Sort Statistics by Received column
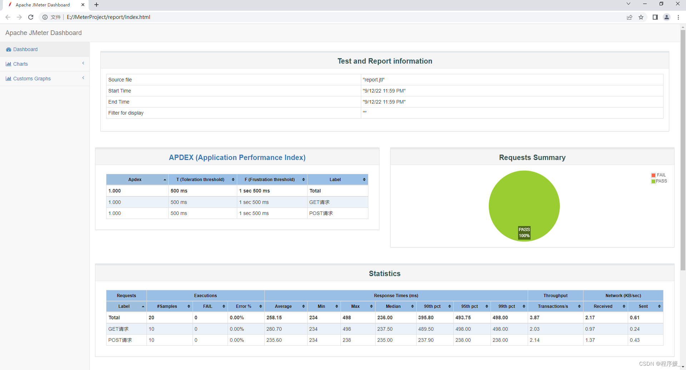This screenshot has width=686, height=370. (x=606, y=306)
